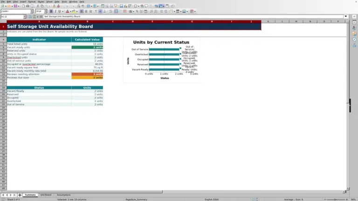
Task: Apply the yellow background highlight color
Action: tap(74, 11)
